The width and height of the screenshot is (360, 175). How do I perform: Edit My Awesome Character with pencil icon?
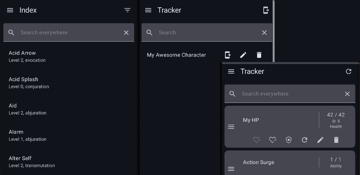point(243,55)
